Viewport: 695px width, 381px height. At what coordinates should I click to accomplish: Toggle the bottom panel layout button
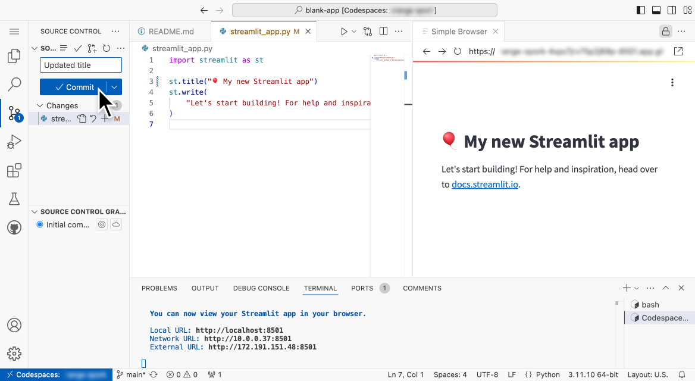(x=656, y=10)
